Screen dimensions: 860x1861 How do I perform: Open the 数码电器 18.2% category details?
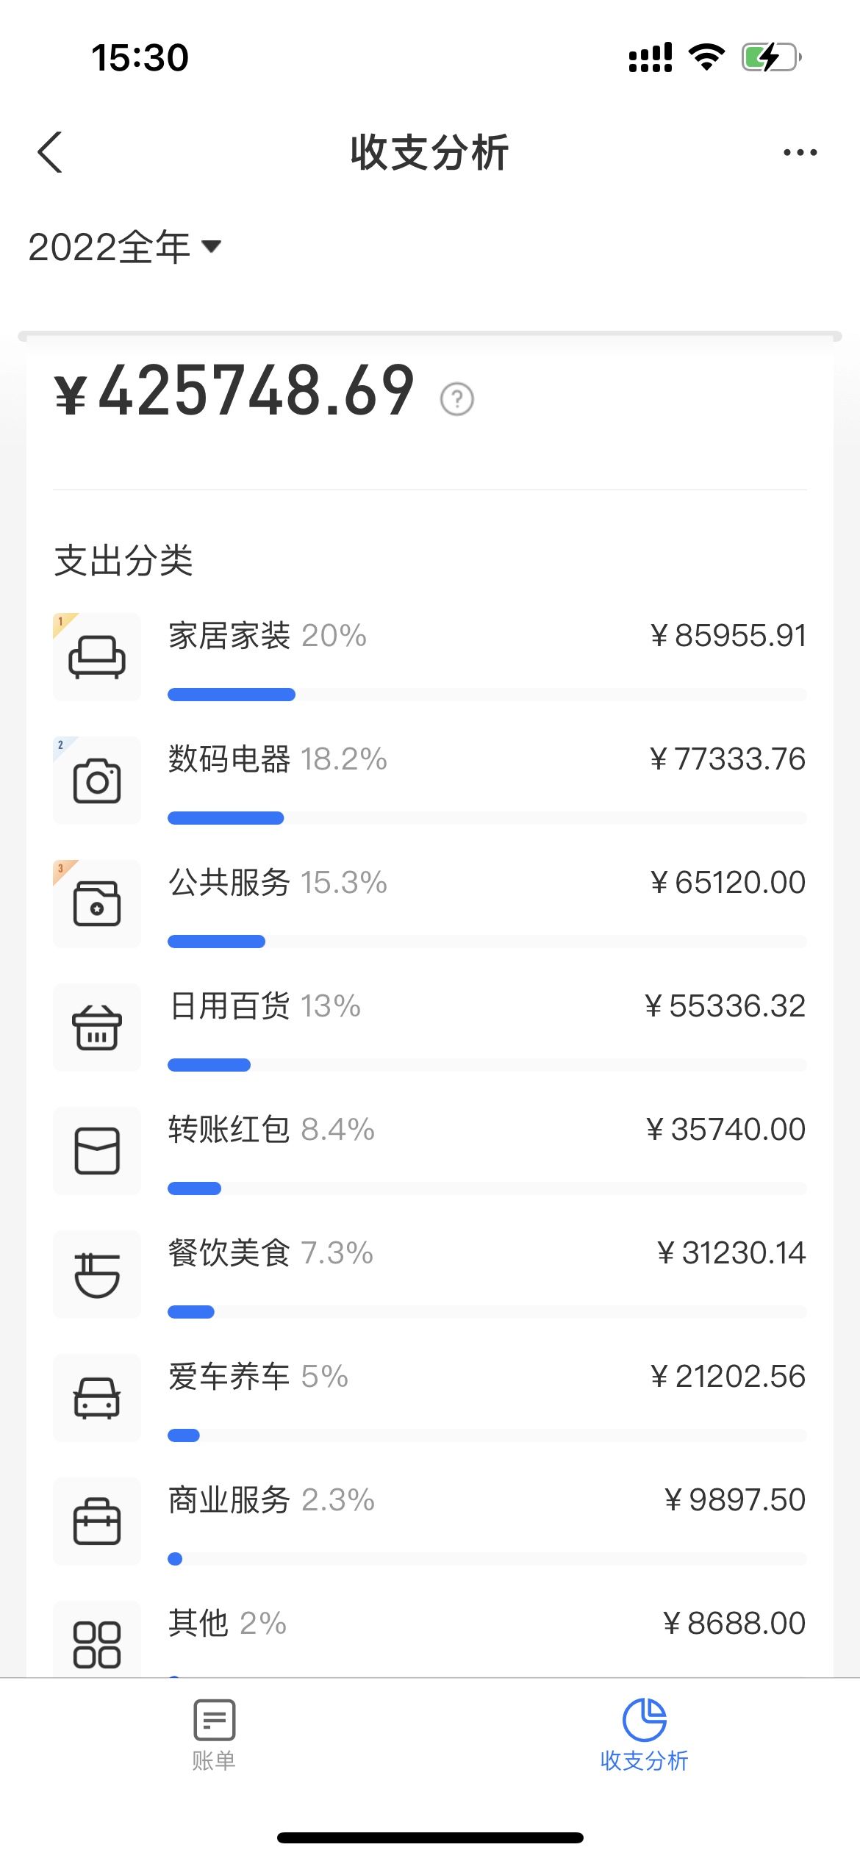[x=278, y=759]
